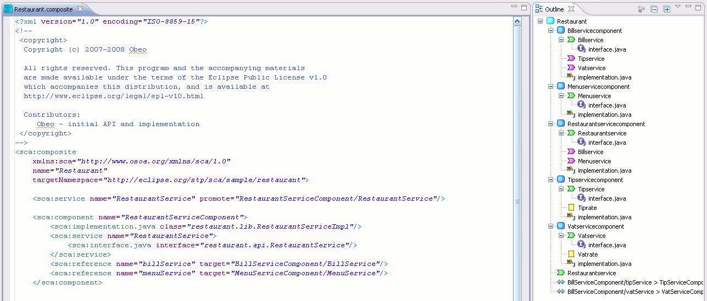The height and width of the screenshot is (301, 707).
Task: Collapse the Billservicecomponent node
Action: [551, 31]
